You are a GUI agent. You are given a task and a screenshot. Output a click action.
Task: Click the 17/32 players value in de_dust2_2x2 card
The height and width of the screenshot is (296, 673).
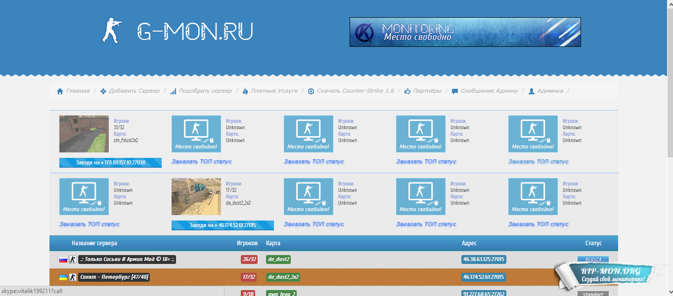231,190
